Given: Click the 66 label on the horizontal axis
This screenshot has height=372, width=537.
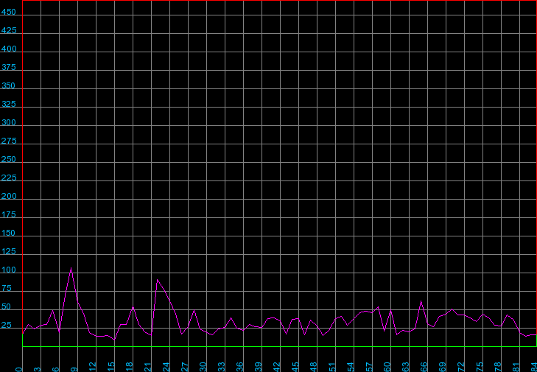Looking at the screenshot, I should pos(424,367).
